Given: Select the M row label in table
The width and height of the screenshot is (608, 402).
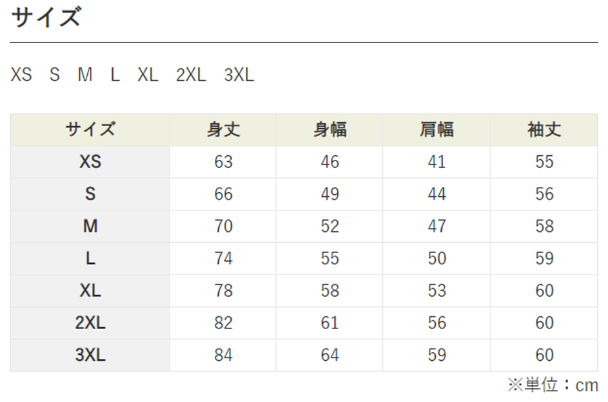Looking at the screenshot, I should [90, 226].
